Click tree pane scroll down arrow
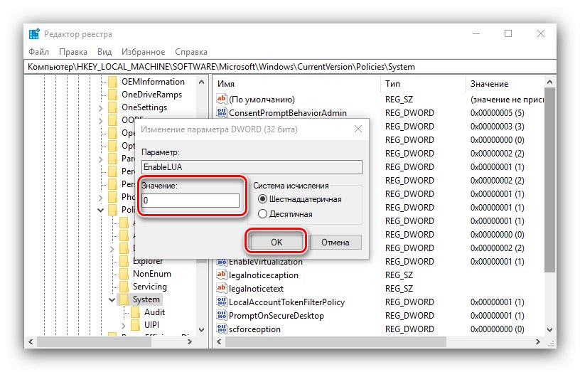Viewport: 580px width, 372px height. pos(202,330)
